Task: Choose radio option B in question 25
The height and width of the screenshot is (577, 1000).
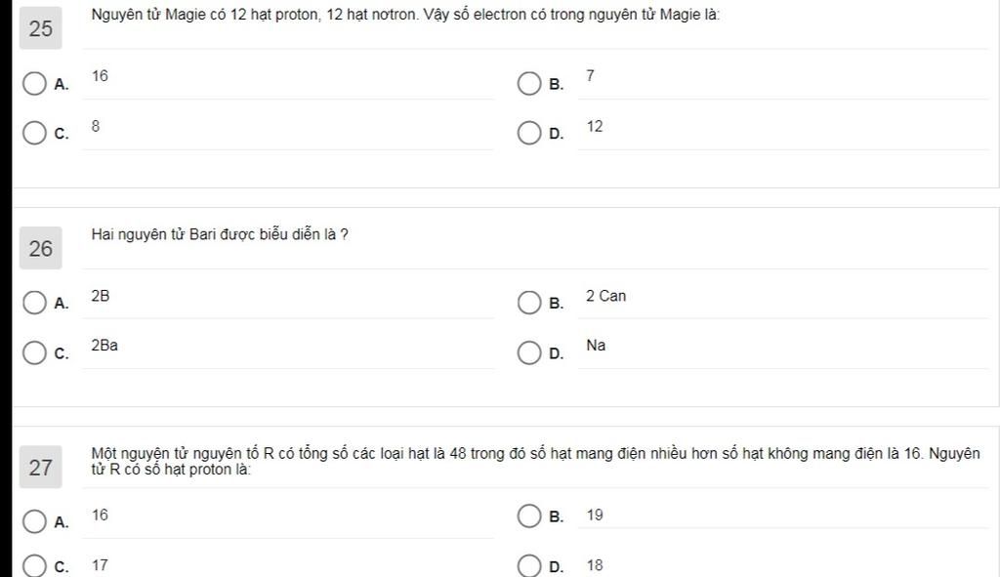Action: point(528,83)
